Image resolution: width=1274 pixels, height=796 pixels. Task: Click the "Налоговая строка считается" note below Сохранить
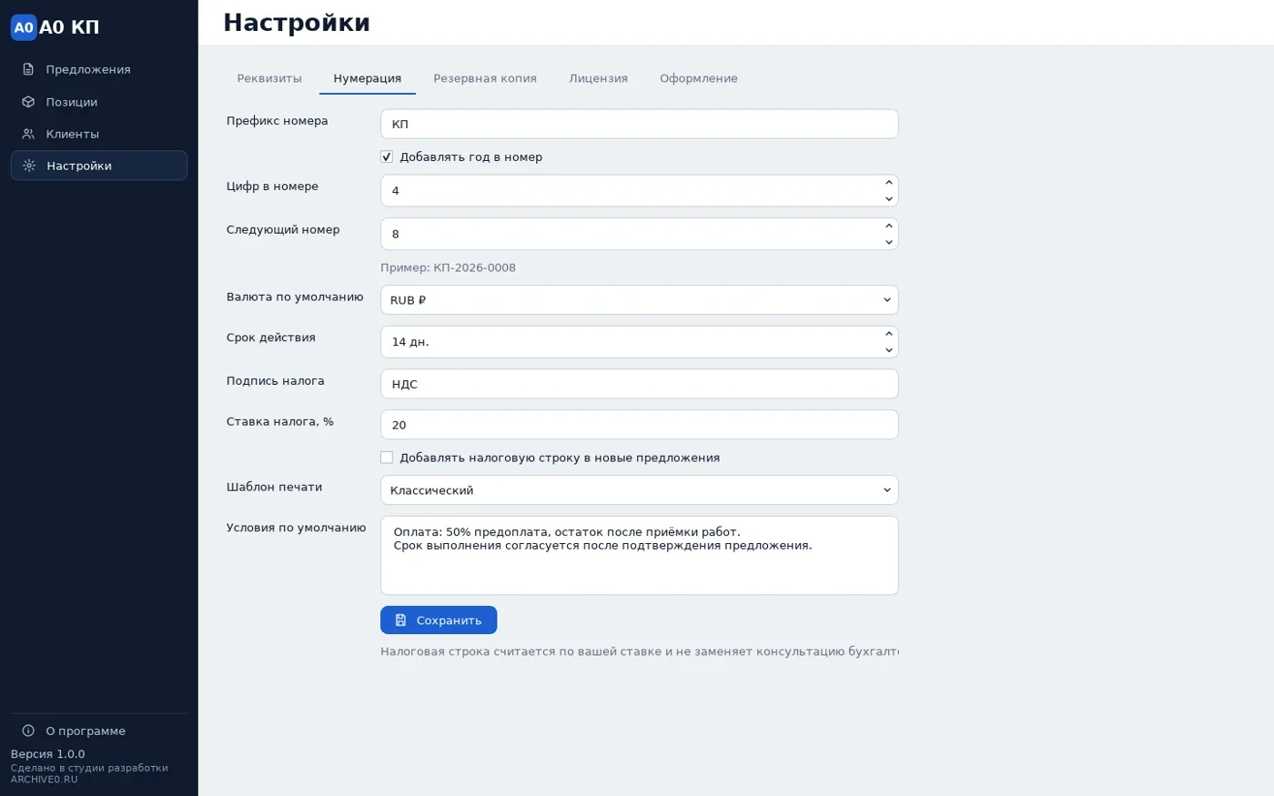click(x=639, y=651)
